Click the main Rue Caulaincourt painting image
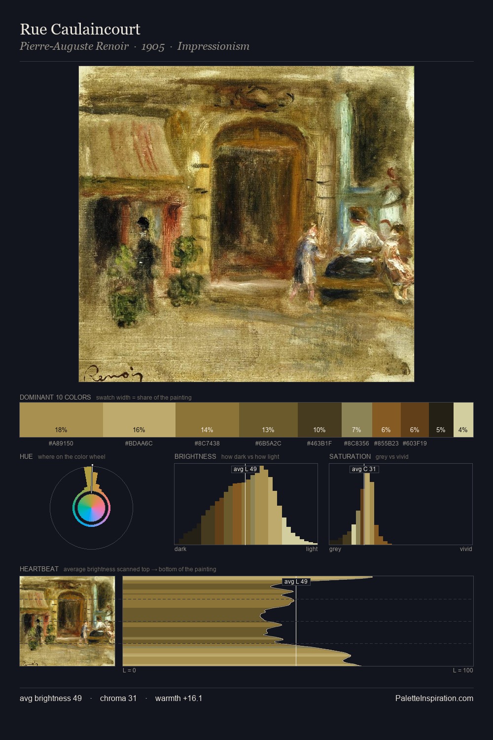The height and width of the screenshot is (740, 493). click(x=246, y=224)
